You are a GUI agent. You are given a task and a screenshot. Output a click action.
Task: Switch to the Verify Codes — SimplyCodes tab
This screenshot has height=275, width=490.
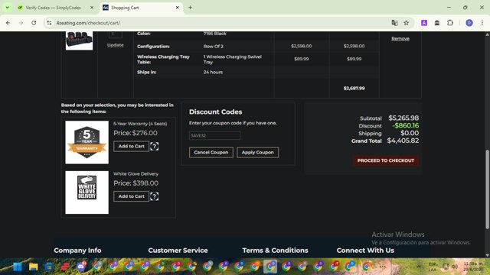[53, 8]
